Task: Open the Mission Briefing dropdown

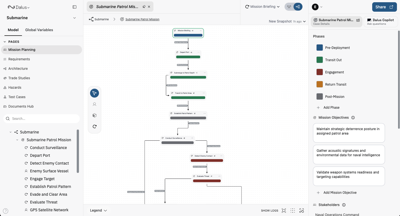Action: 262,7
